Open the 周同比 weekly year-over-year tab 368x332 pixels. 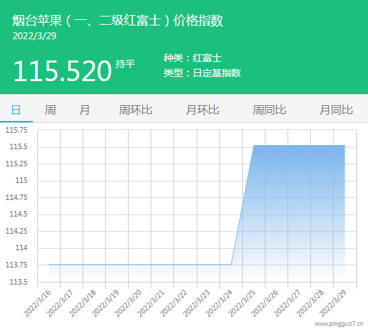coord(270,110)
